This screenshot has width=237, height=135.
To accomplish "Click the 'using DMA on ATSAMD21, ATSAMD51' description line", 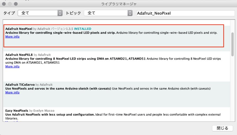I will pos(33,63).
